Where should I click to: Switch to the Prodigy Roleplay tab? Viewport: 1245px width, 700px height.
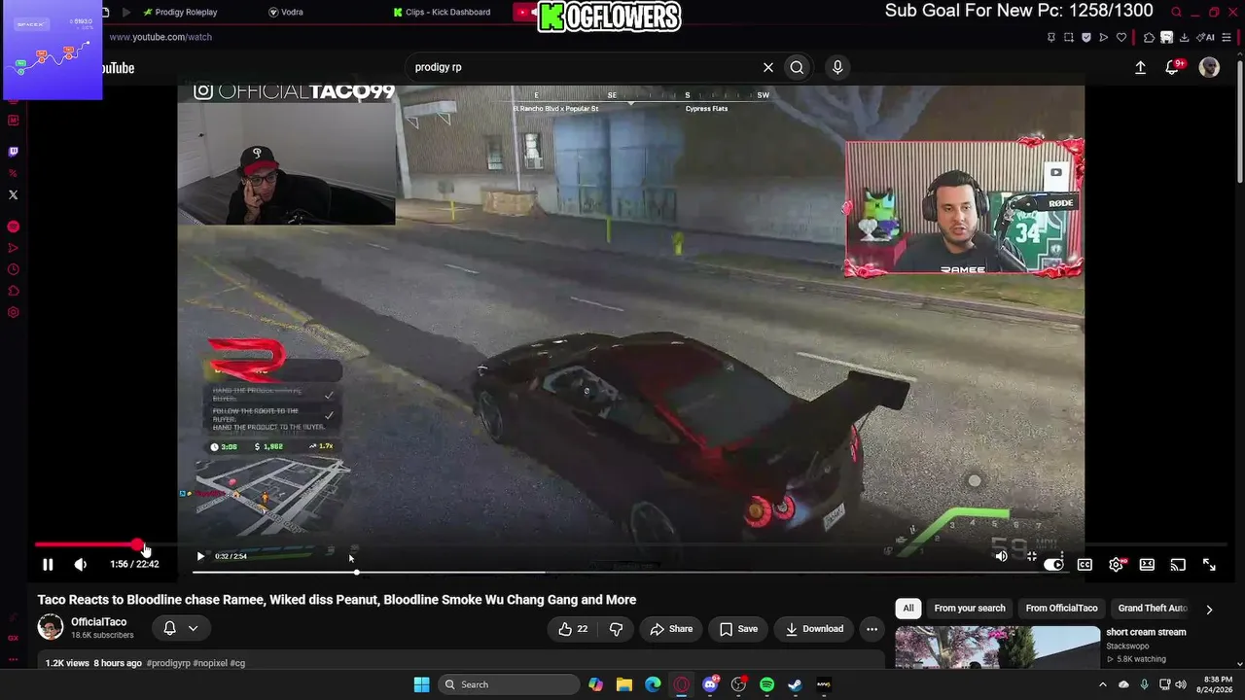[180, 12]
